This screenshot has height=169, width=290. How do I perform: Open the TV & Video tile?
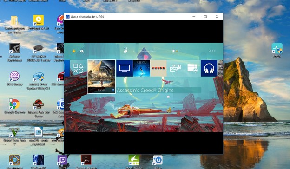[125, 68]
